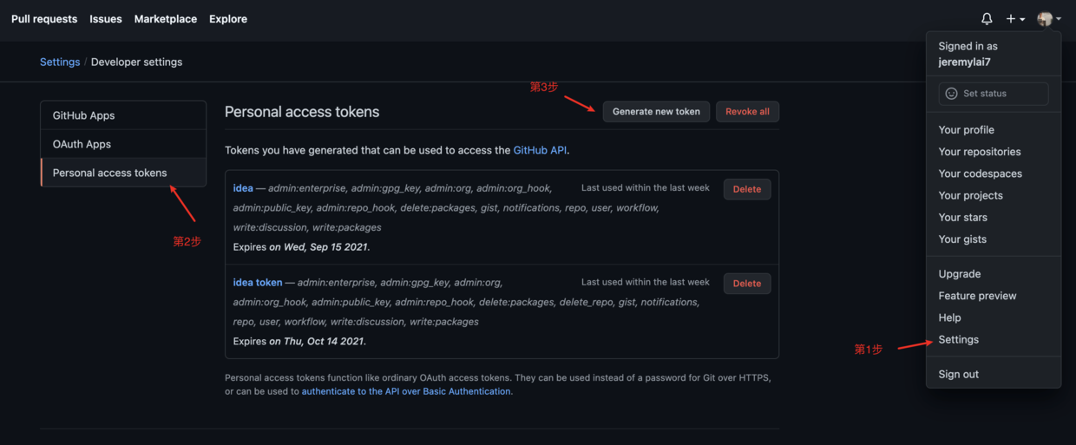Open GitHub Apps in the sidebar

[123, 115]
